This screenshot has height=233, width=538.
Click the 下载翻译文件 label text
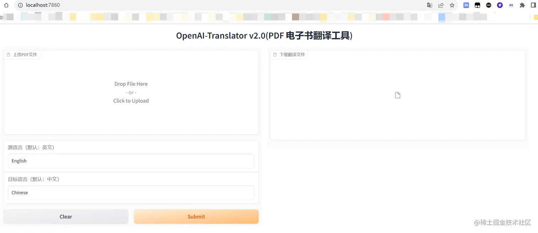pos(292,54)
